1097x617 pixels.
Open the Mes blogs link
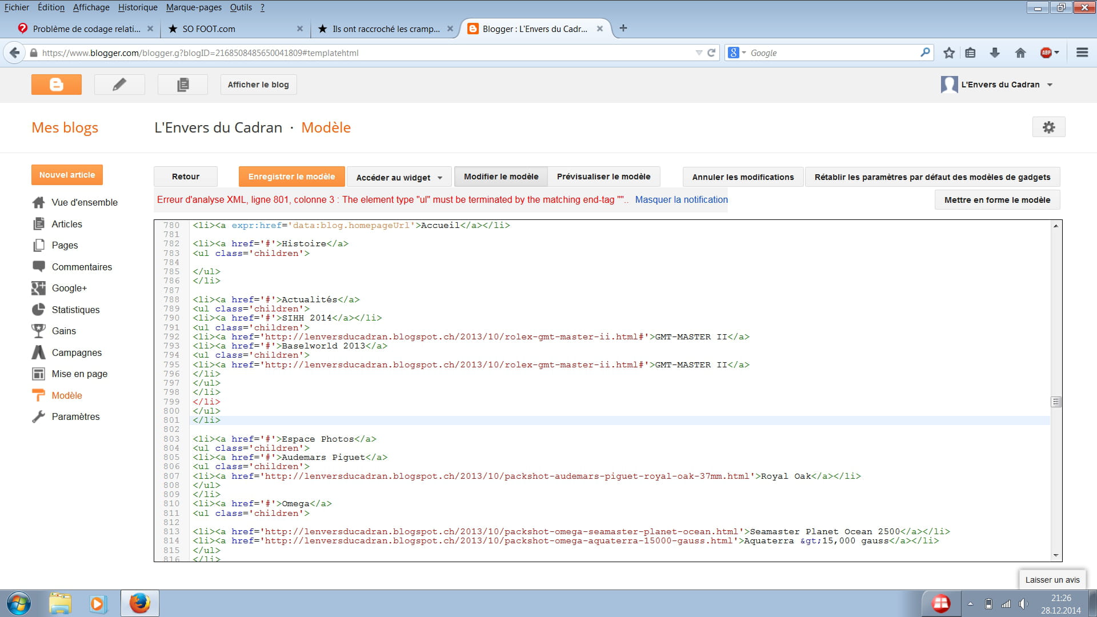coord(65,127)
